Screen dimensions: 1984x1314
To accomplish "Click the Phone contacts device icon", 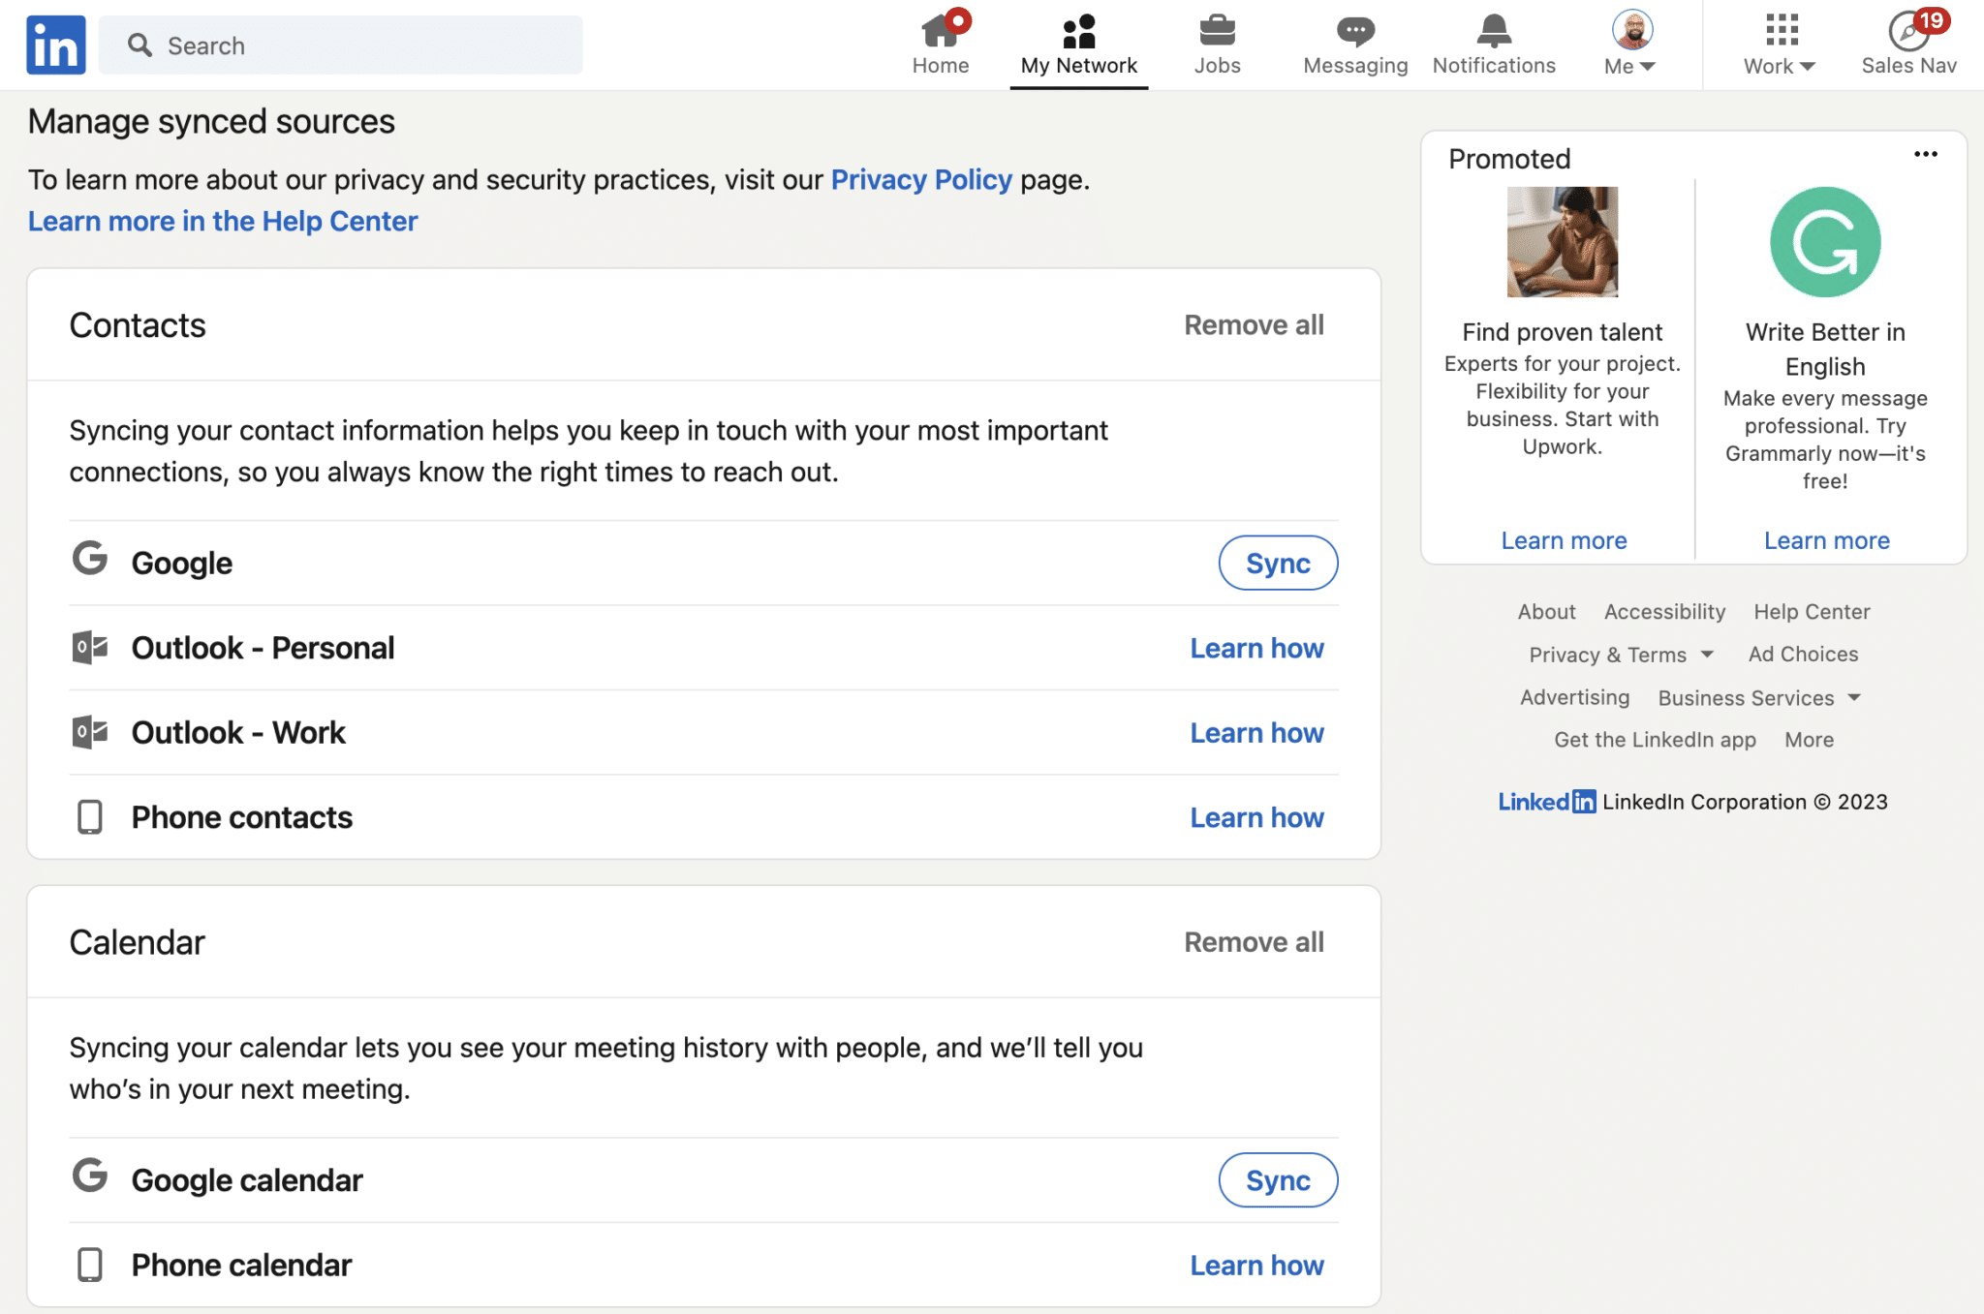I will 90,817.
